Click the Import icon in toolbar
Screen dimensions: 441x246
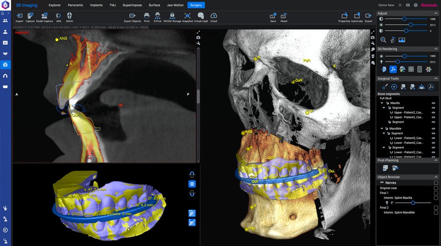(19, 16)
